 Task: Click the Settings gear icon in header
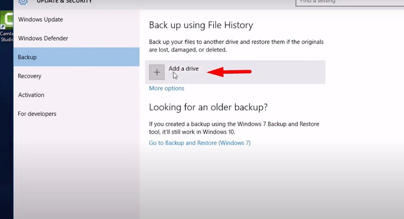[22, 2]
